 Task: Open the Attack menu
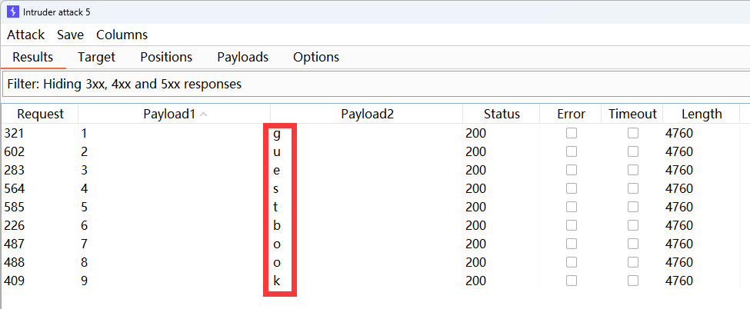click(x=26, y=35)
